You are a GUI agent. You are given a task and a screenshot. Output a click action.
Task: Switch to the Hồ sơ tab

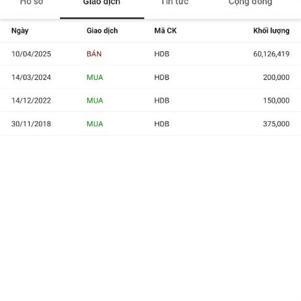tap(32, 3)
